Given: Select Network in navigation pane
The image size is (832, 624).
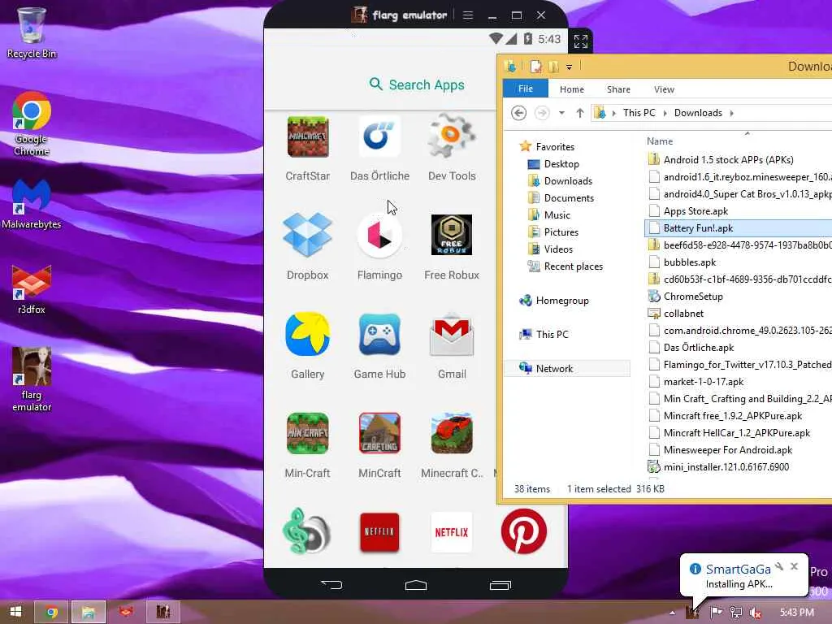Looking at the screenshot, I should [554, 368].
